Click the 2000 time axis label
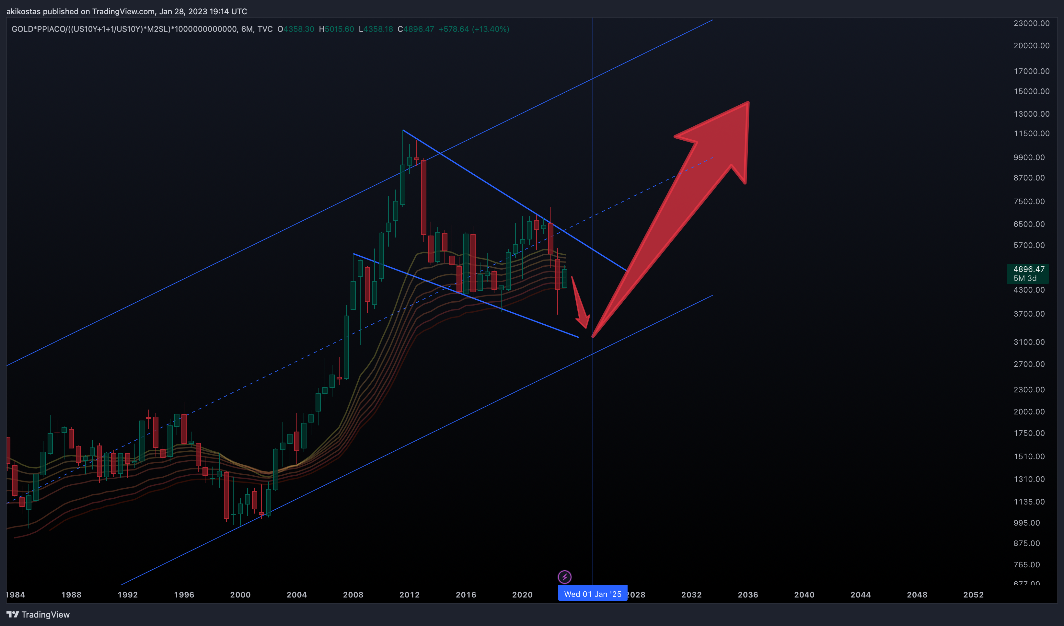 (240, 595)
